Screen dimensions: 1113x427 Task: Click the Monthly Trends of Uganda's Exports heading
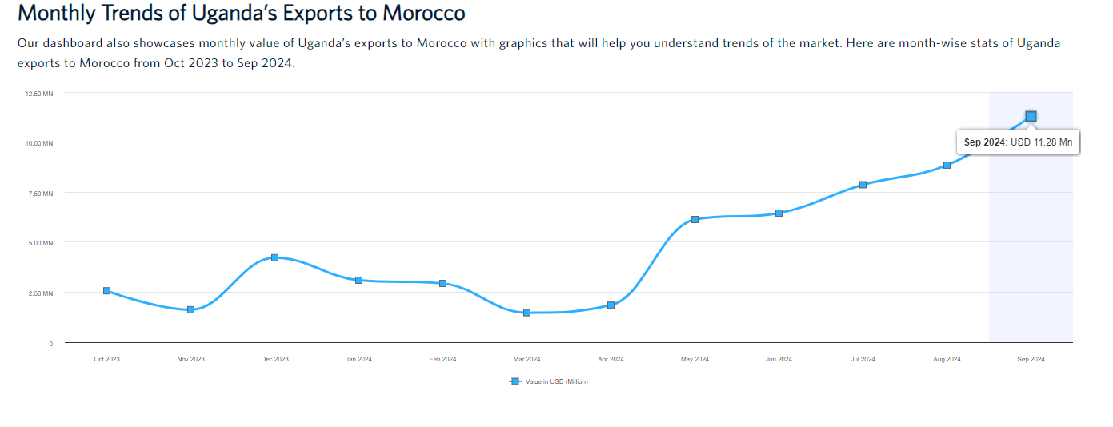coord(241,14)
